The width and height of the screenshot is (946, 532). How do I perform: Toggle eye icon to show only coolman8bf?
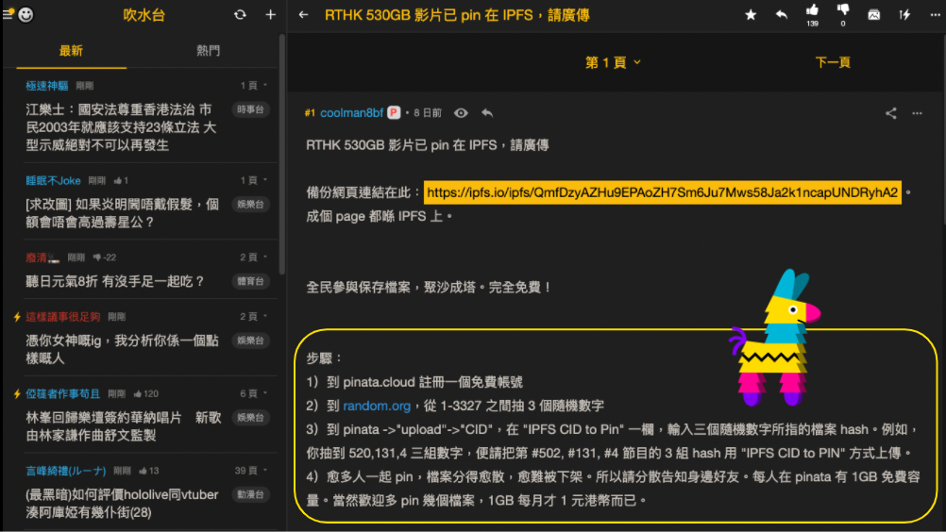coord(461,113)
